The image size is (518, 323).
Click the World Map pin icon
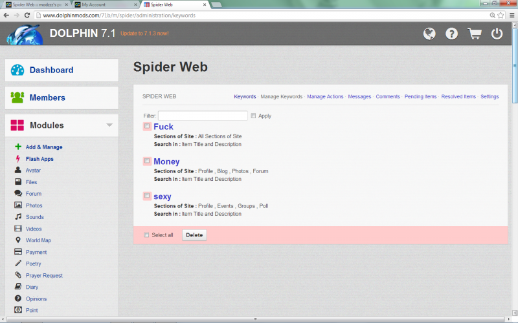click(x=18, y=240)
